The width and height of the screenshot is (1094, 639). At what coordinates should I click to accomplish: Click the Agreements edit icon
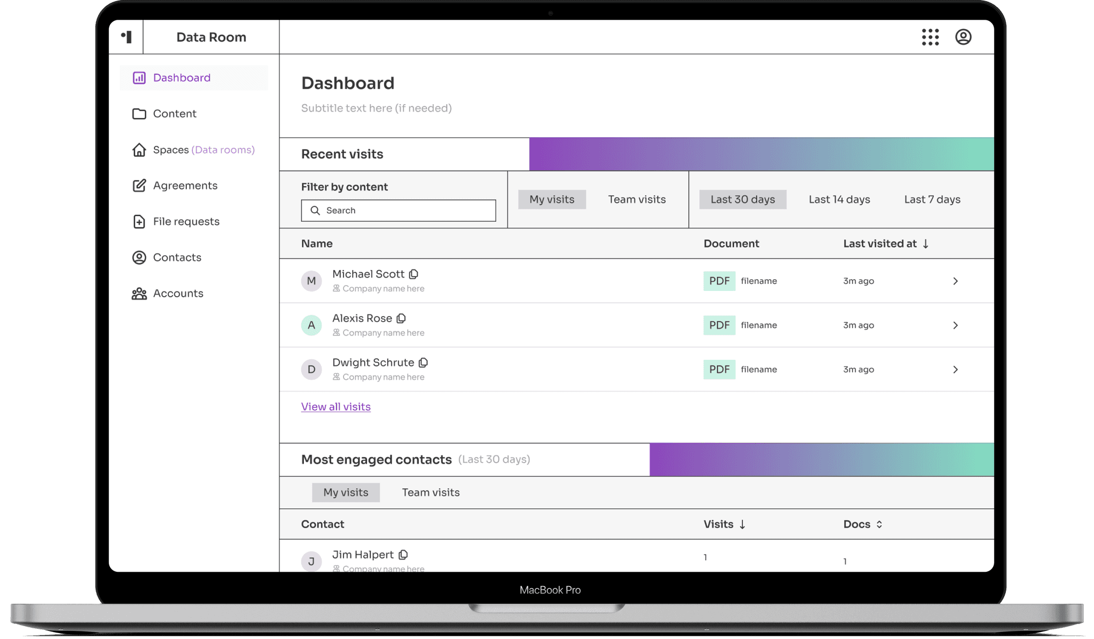click(x=139, y=185)
